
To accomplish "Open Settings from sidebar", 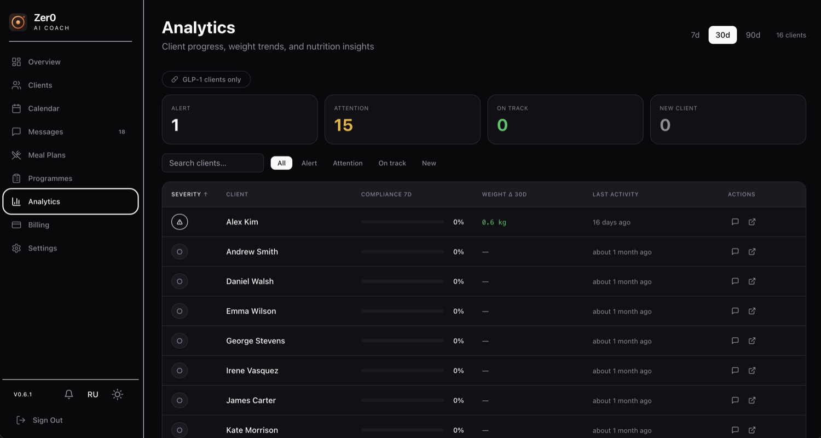I will 71,248.
